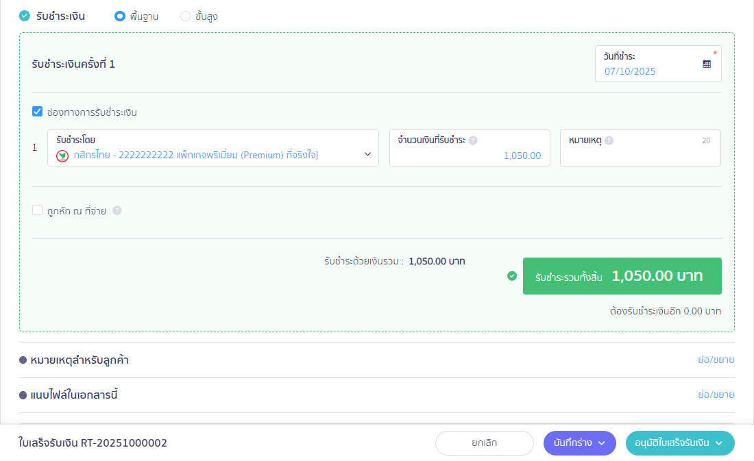
Task: Open the บันทึกร่าง dropdown button
Action: tap(580, 443)
